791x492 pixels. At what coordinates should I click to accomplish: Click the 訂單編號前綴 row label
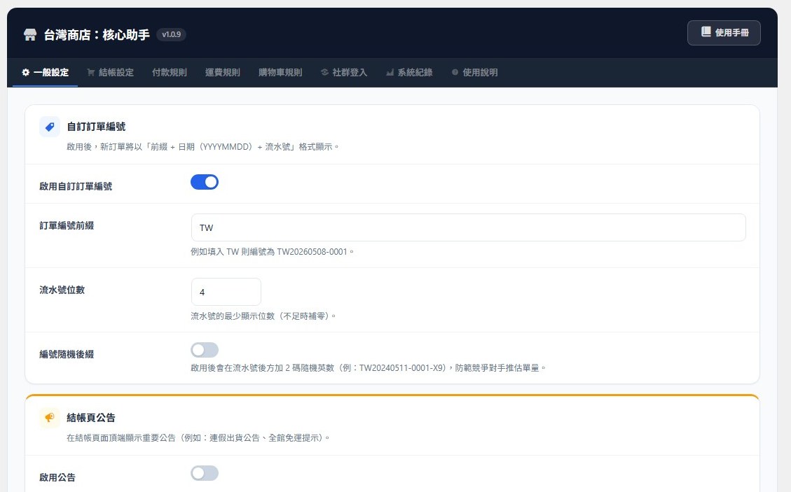[x=67, y=225]
